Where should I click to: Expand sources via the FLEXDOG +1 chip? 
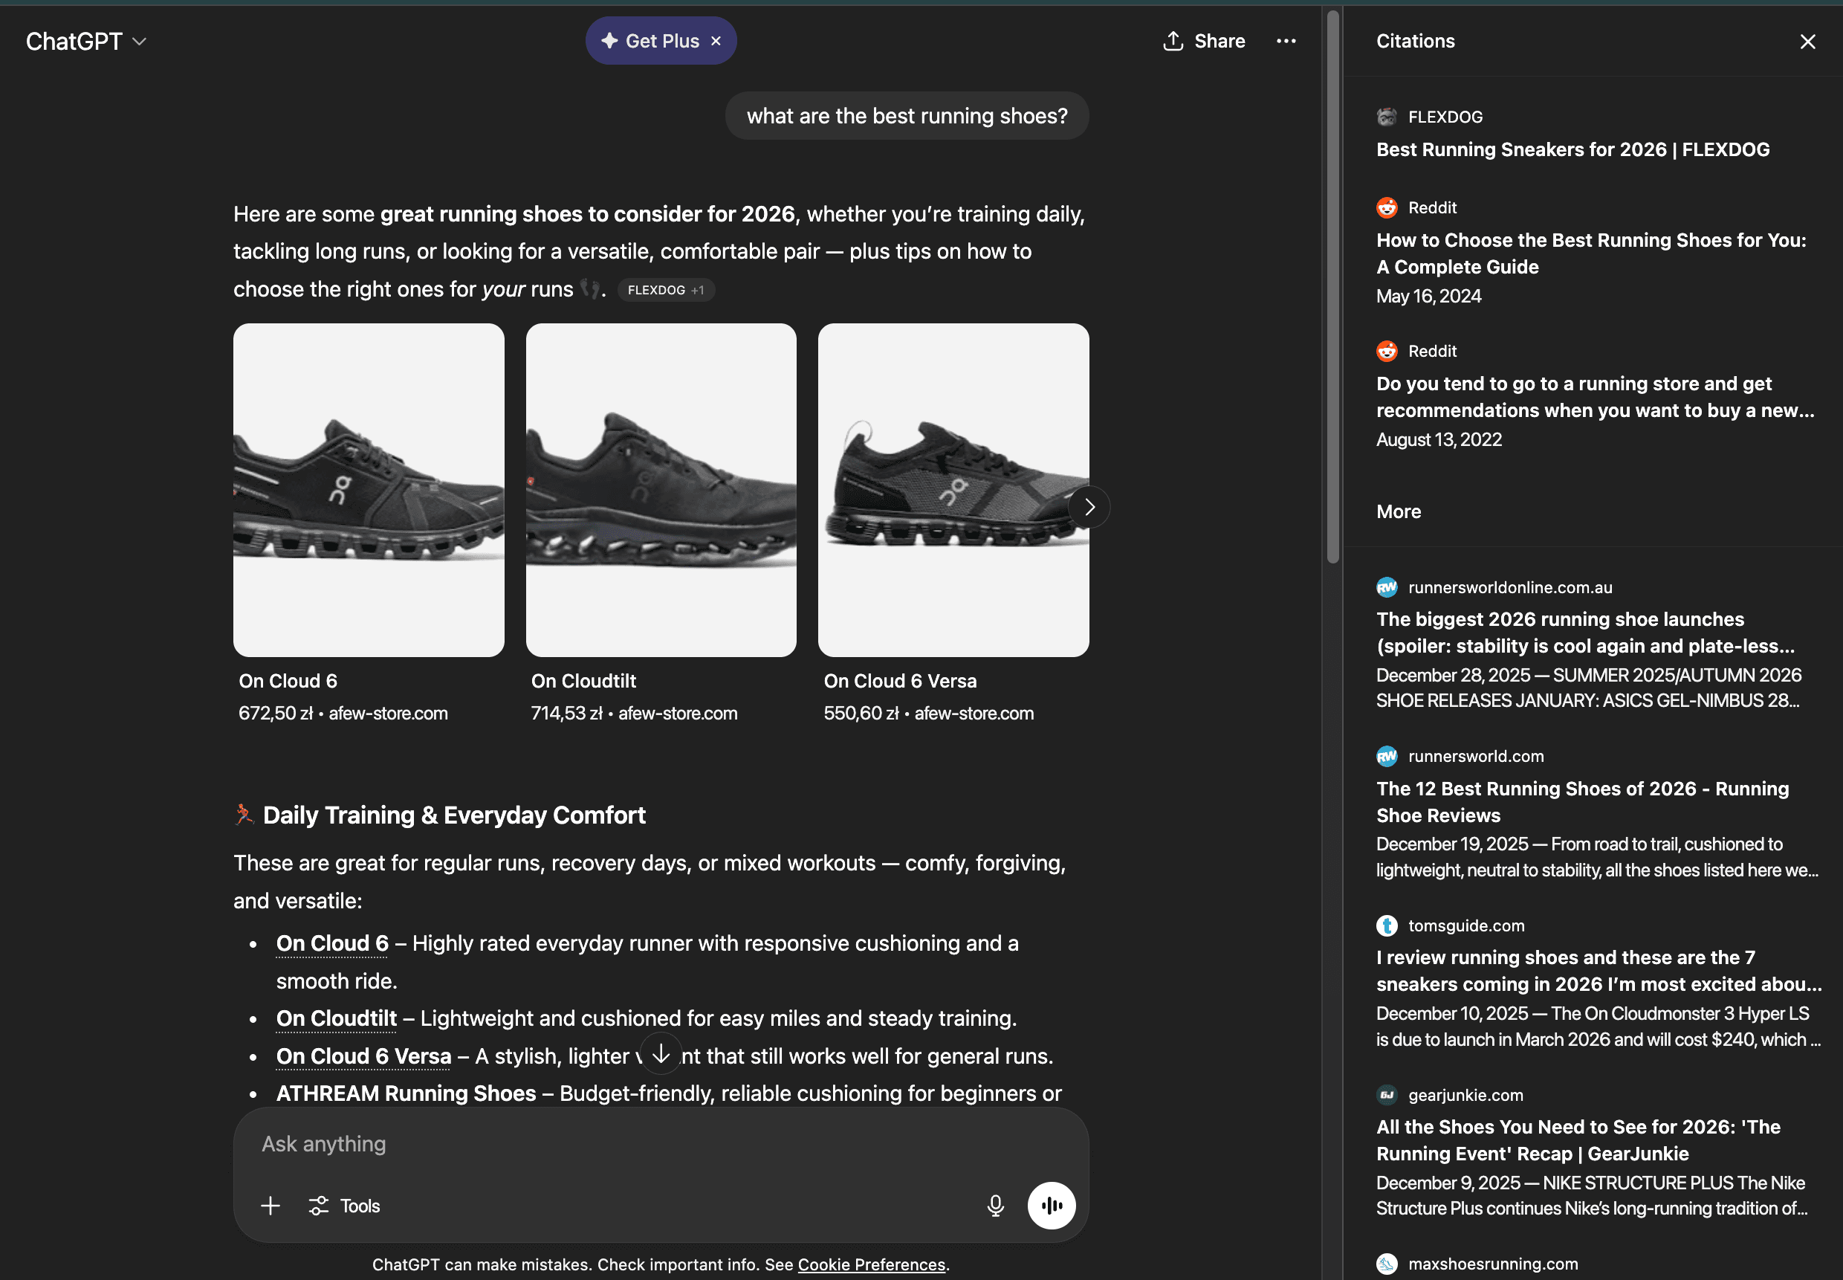tap(665, 290)
